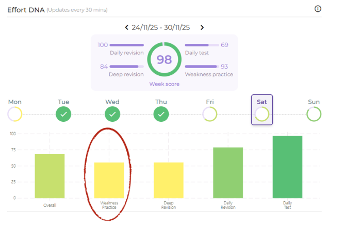Select Wednesday's green checkmark circle

[x=112, y=114]
